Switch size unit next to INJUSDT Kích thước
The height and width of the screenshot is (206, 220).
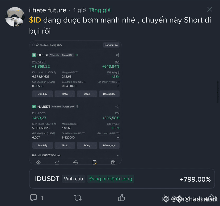coord(55,124)
